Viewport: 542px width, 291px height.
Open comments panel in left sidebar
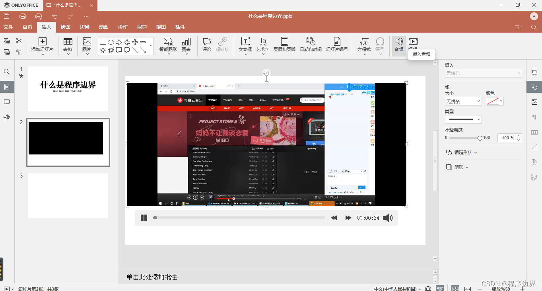[x=7, y=102]
